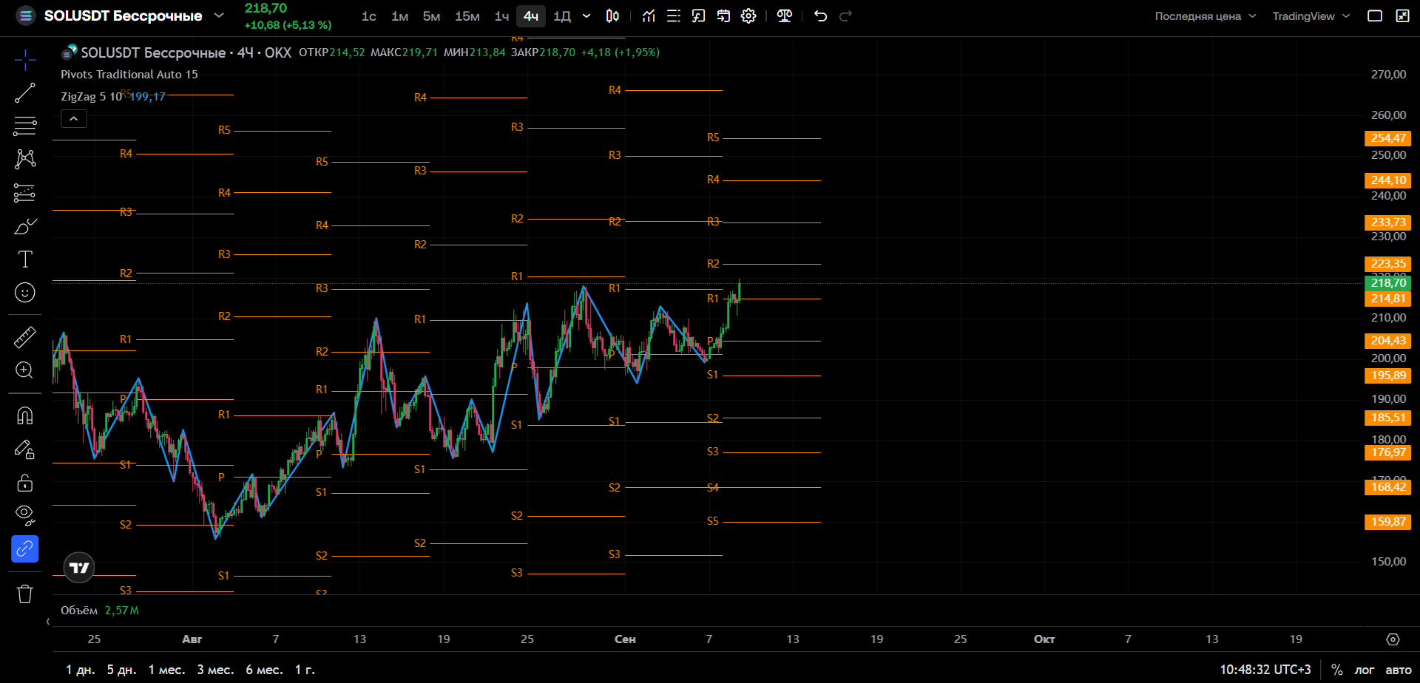Open time axis settings target icon
1420x683 pixels.
pos(1393,639)
